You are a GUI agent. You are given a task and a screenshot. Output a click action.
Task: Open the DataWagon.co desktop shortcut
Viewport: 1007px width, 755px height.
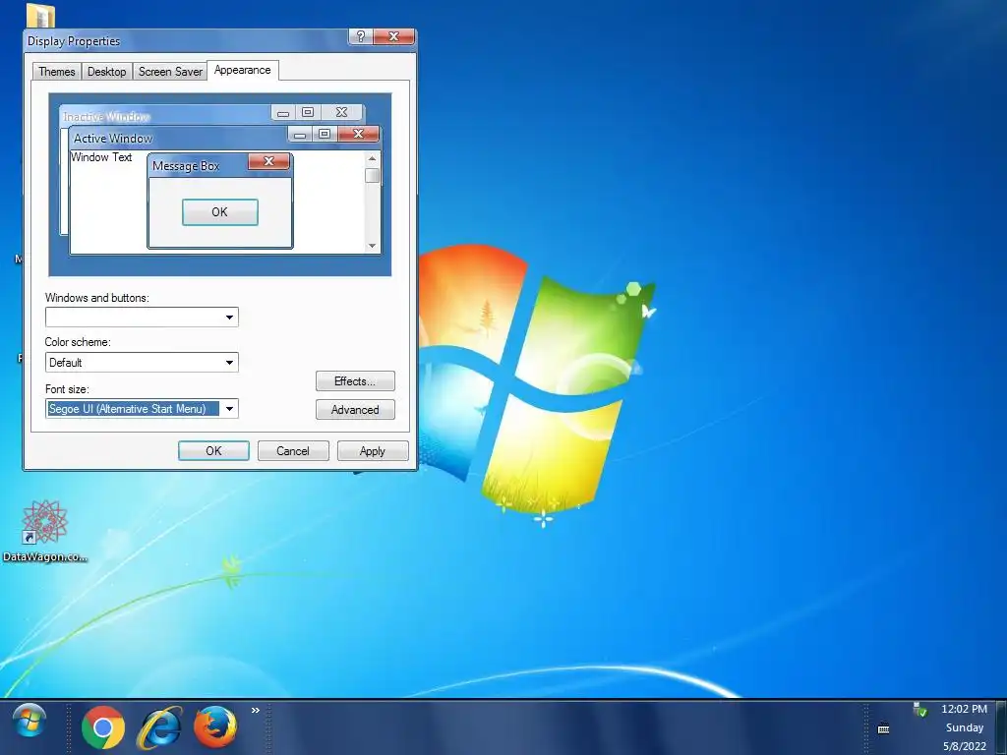click(x=44, y=532)
